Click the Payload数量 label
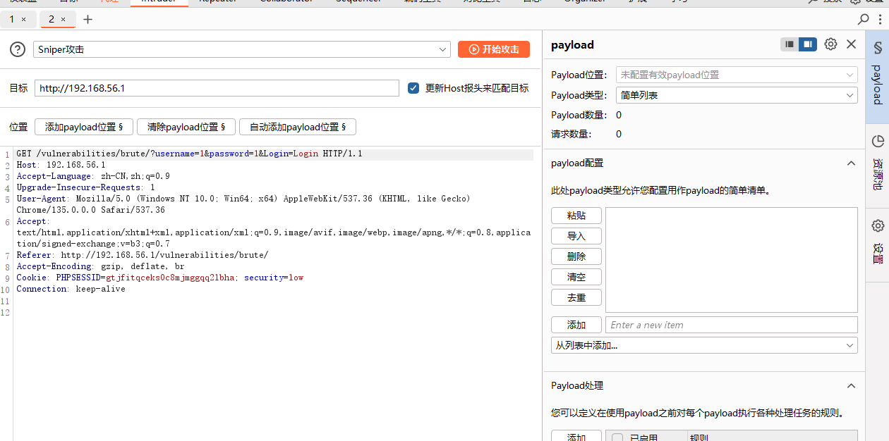The image size is (889, 441). (577, 115)
